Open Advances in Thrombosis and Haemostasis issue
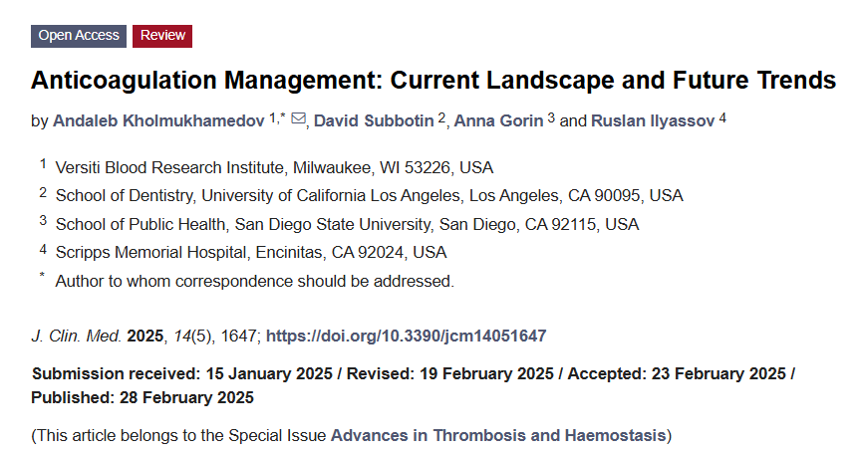Viewport: 862px width, 453px height. [x=498, y=435]
